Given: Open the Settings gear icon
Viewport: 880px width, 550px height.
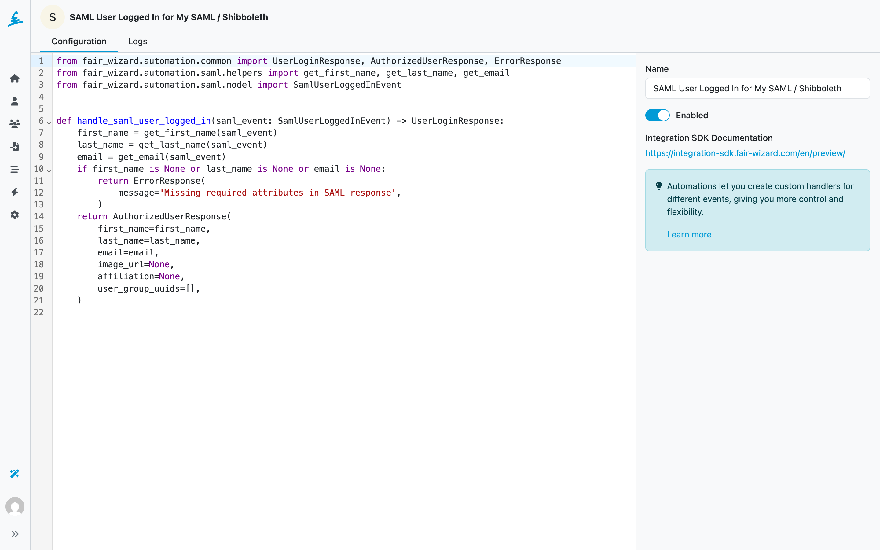Looking at the screenshot, I should (x=15, y=215).
